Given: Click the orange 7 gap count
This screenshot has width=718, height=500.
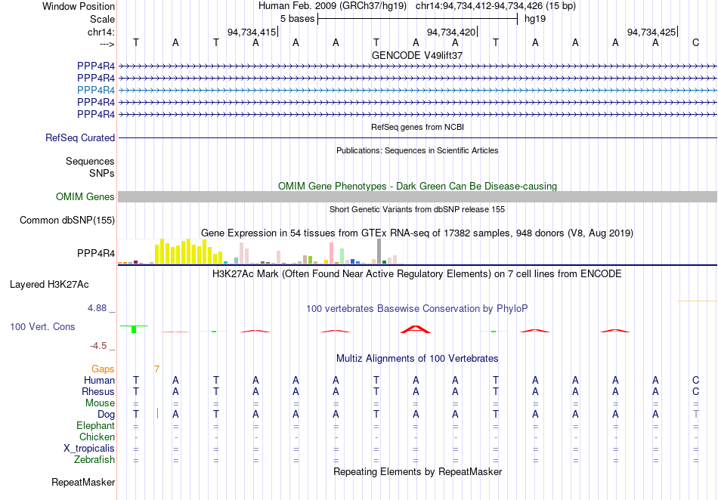Looking at the screenshot, I should pos(156,369).
